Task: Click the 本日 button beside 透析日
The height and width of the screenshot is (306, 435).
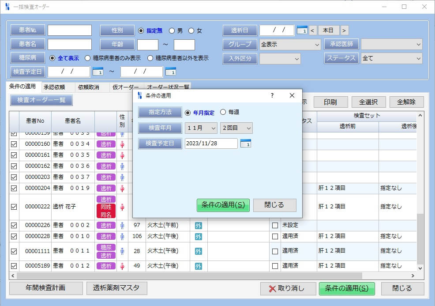Action: (329, 30)
